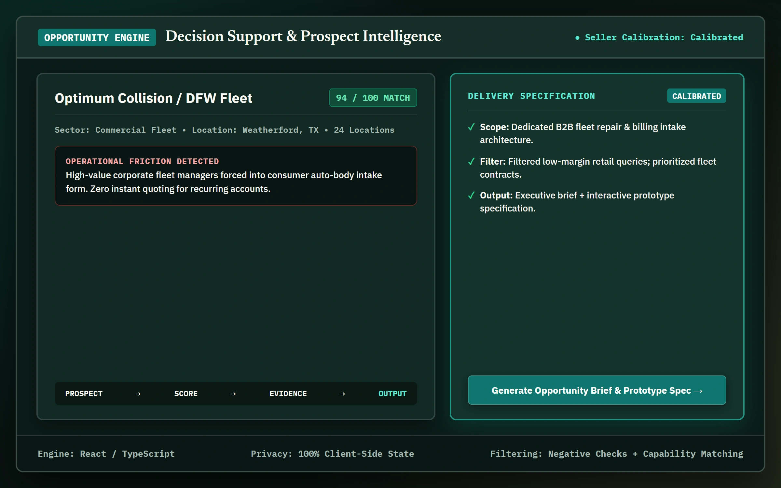Select the SCORE pipeline step
The image size is (781, 488).
186,394
